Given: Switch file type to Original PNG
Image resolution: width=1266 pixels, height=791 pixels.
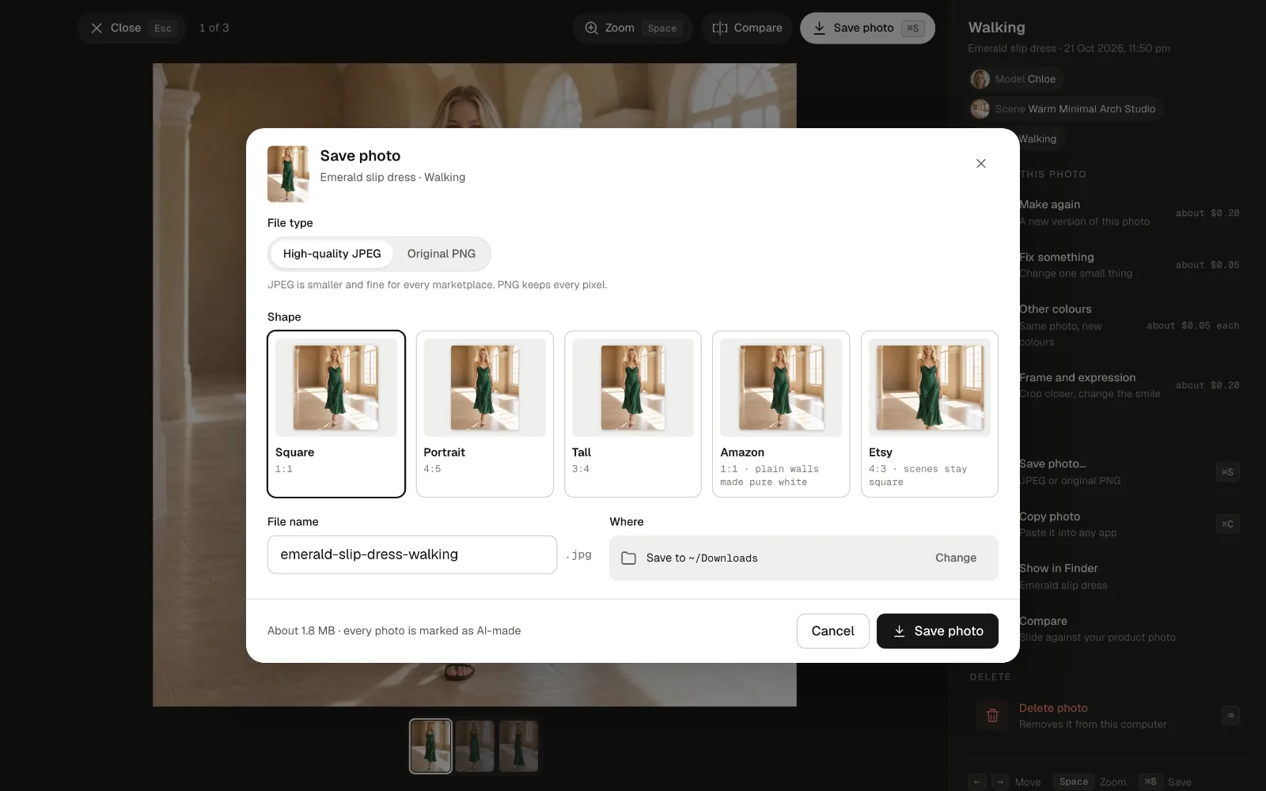Looking at the screenshot, I should coord(442,254).
